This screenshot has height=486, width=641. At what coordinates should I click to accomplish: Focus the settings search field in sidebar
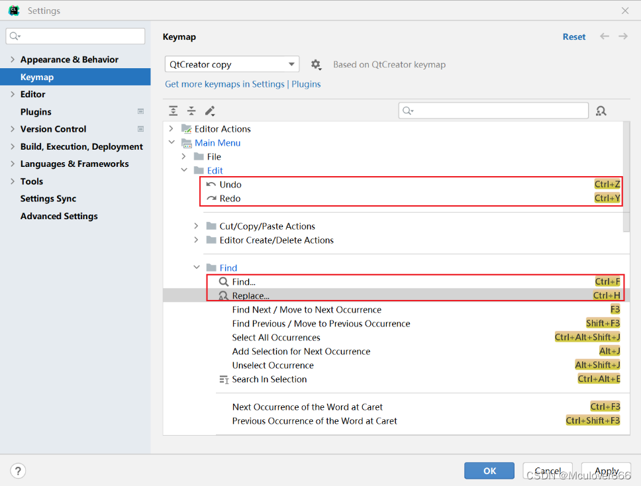click(75, 36)
